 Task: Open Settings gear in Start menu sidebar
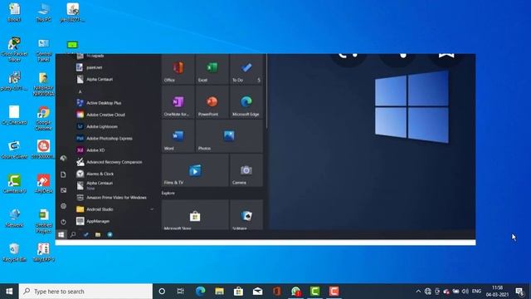(63, 206)
